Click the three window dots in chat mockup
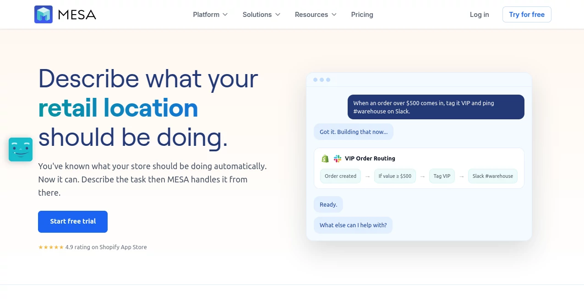 point(322,80)
